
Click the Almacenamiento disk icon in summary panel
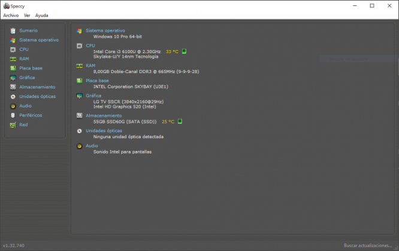click(80, 116)
